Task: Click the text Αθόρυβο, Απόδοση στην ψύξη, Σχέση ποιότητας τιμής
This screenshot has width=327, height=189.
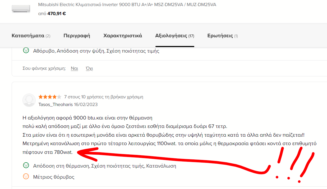Action: tap(96, 51)
